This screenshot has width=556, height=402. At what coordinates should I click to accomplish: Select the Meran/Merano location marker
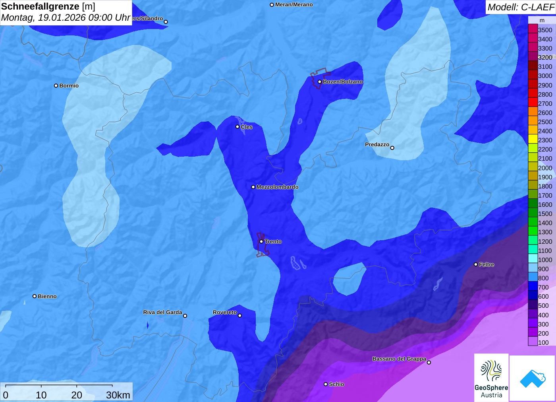point(272,5)
